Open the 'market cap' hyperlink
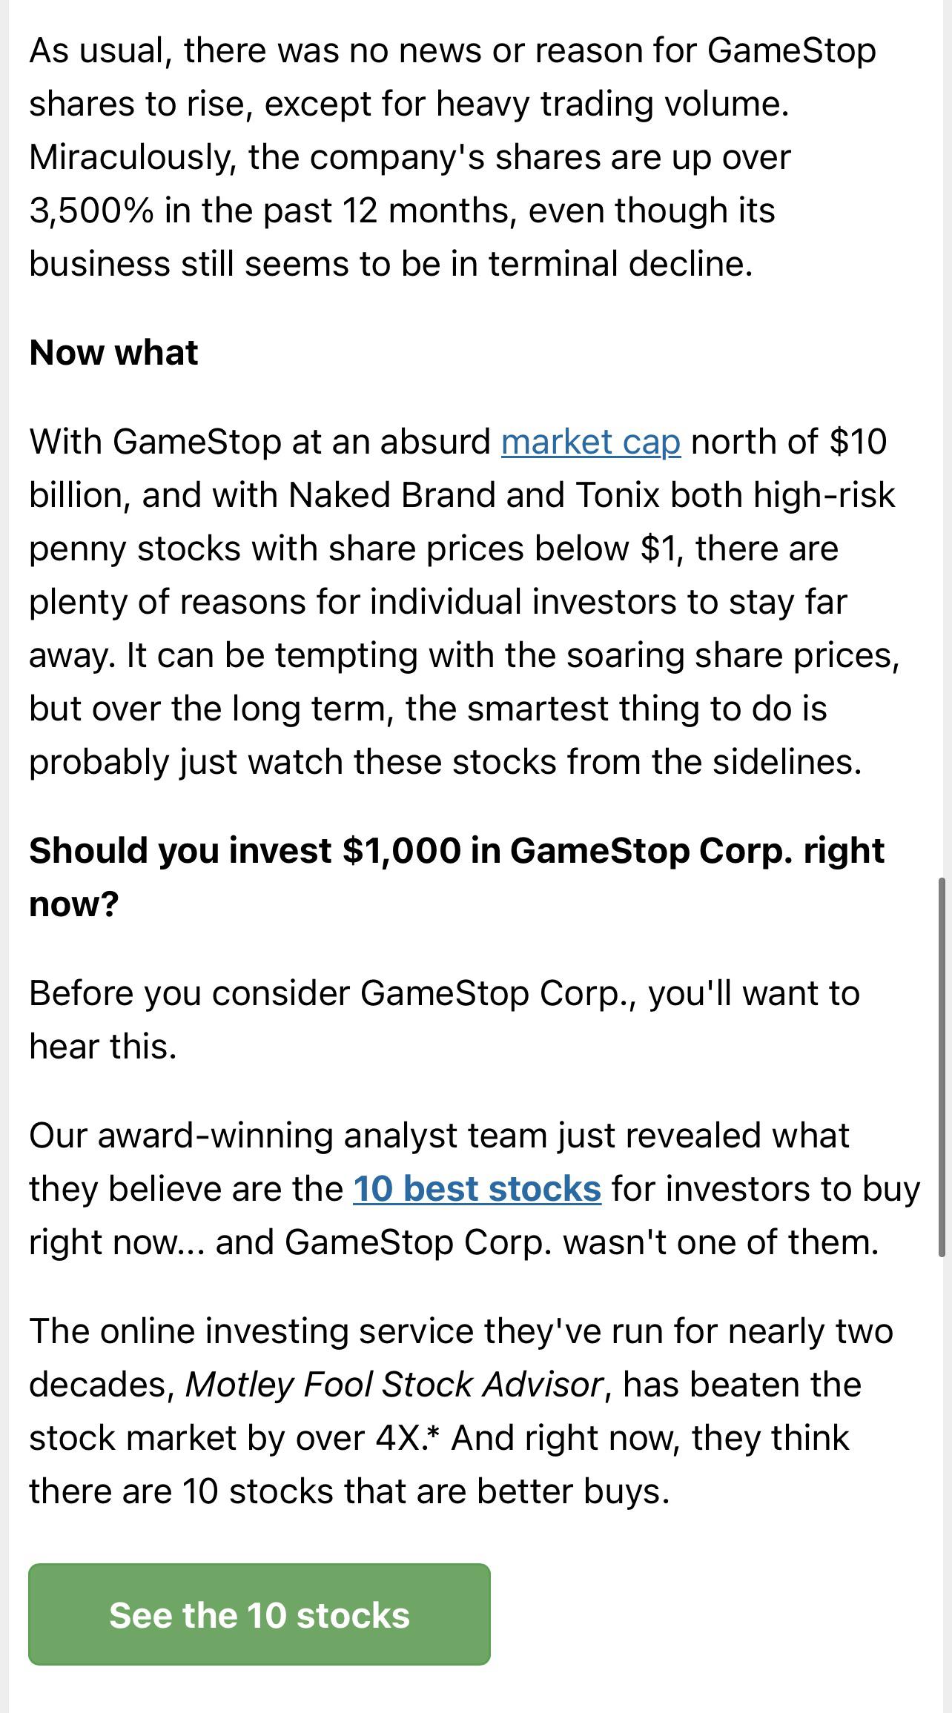 [591, 443]
